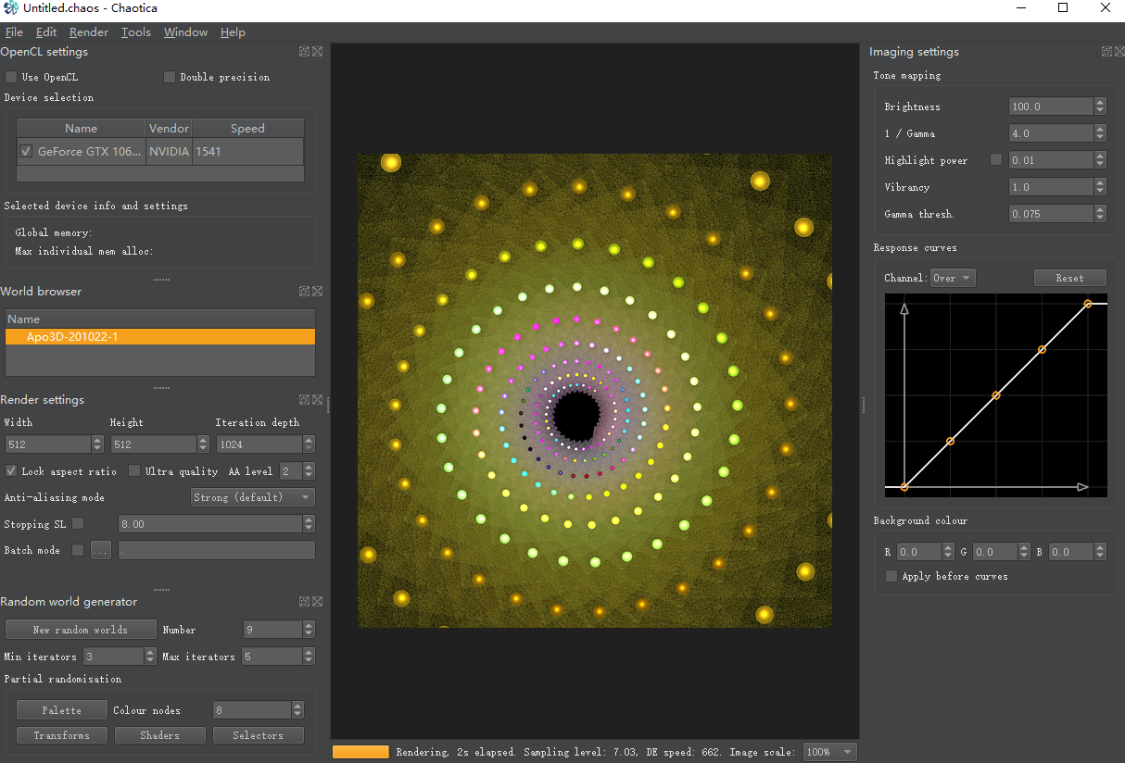Open the Render menu
The image size is (1125, 763).
tap(89, 32)
